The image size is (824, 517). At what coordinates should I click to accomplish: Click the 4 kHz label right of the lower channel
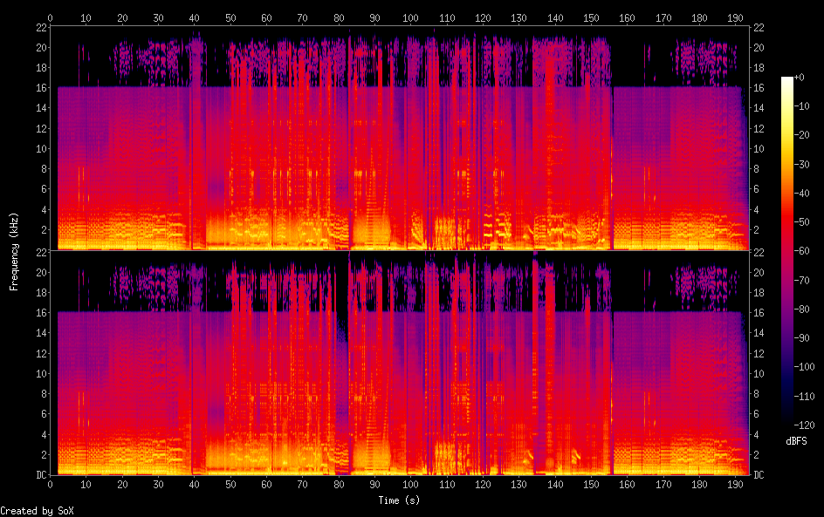coord(757,434)
